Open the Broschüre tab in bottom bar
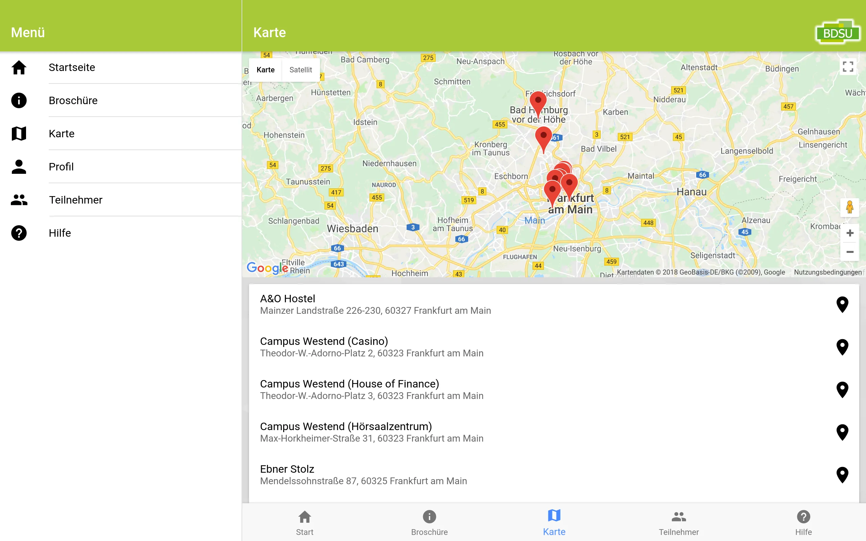The height and width of the screenshot is (541, 866). coord(429,522)
